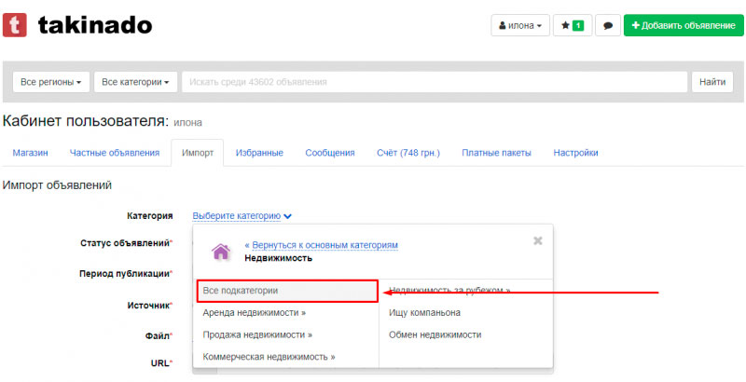Open the илона user account dropdown
The image size is (746, 382).
coord(520,26)
